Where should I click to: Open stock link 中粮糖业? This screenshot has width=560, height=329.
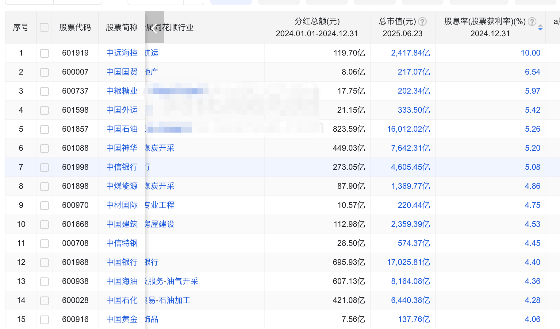(122, 91)
